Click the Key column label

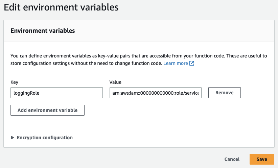point(15,82)
